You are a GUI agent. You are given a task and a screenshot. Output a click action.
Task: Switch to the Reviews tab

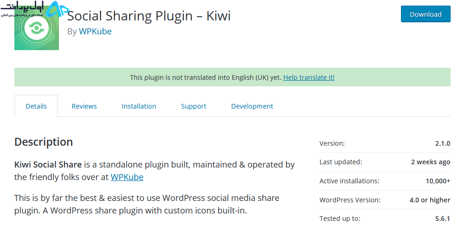[x=84, y=106]
